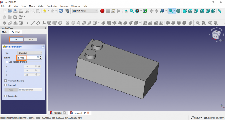Uncheck the Update view checkbox

tap(6, 96)
